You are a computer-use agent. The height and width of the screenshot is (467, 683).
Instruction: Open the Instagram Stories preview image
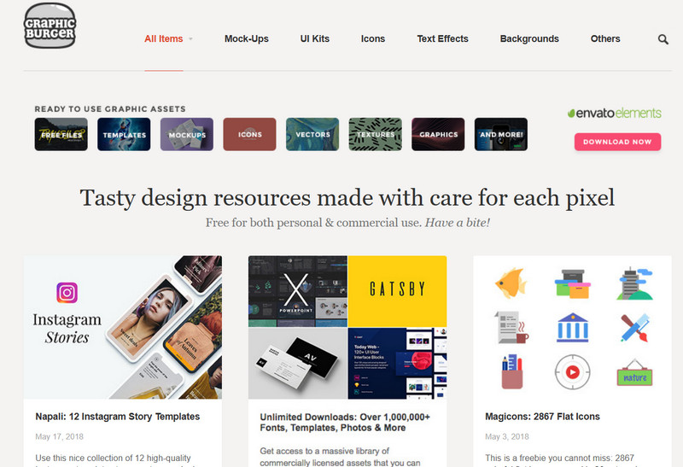click(x=123, y=327)
